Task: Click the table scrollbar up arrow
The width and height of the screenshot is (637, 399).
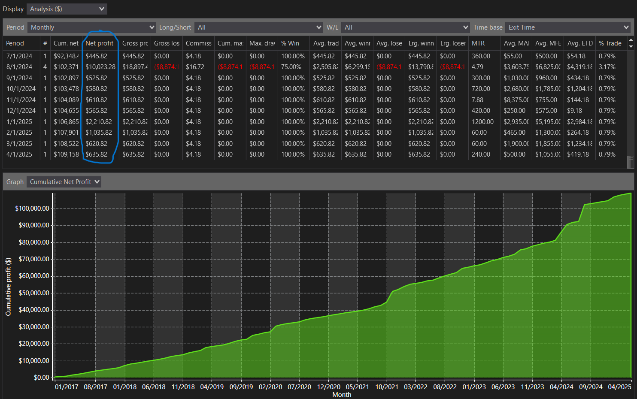Action: tap(631, 40)
